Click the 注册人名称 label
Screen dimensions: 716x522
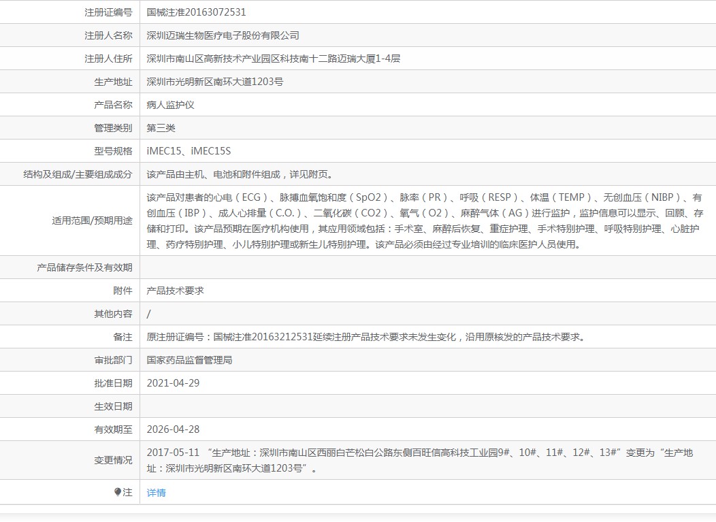(108, 35)
